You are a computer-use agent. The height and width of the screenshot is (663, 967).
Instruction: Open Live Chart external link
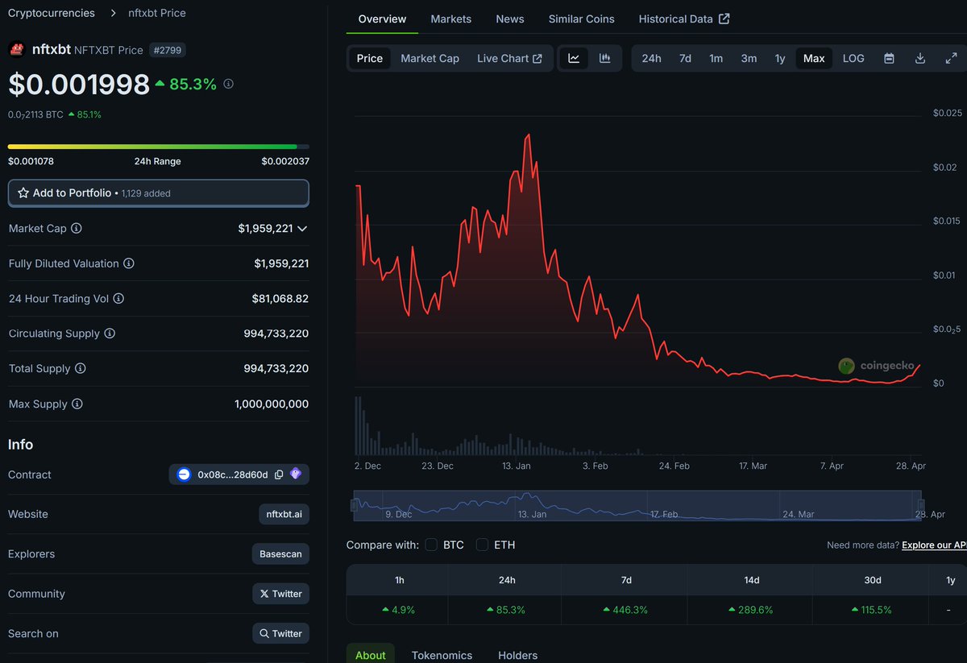509,58
